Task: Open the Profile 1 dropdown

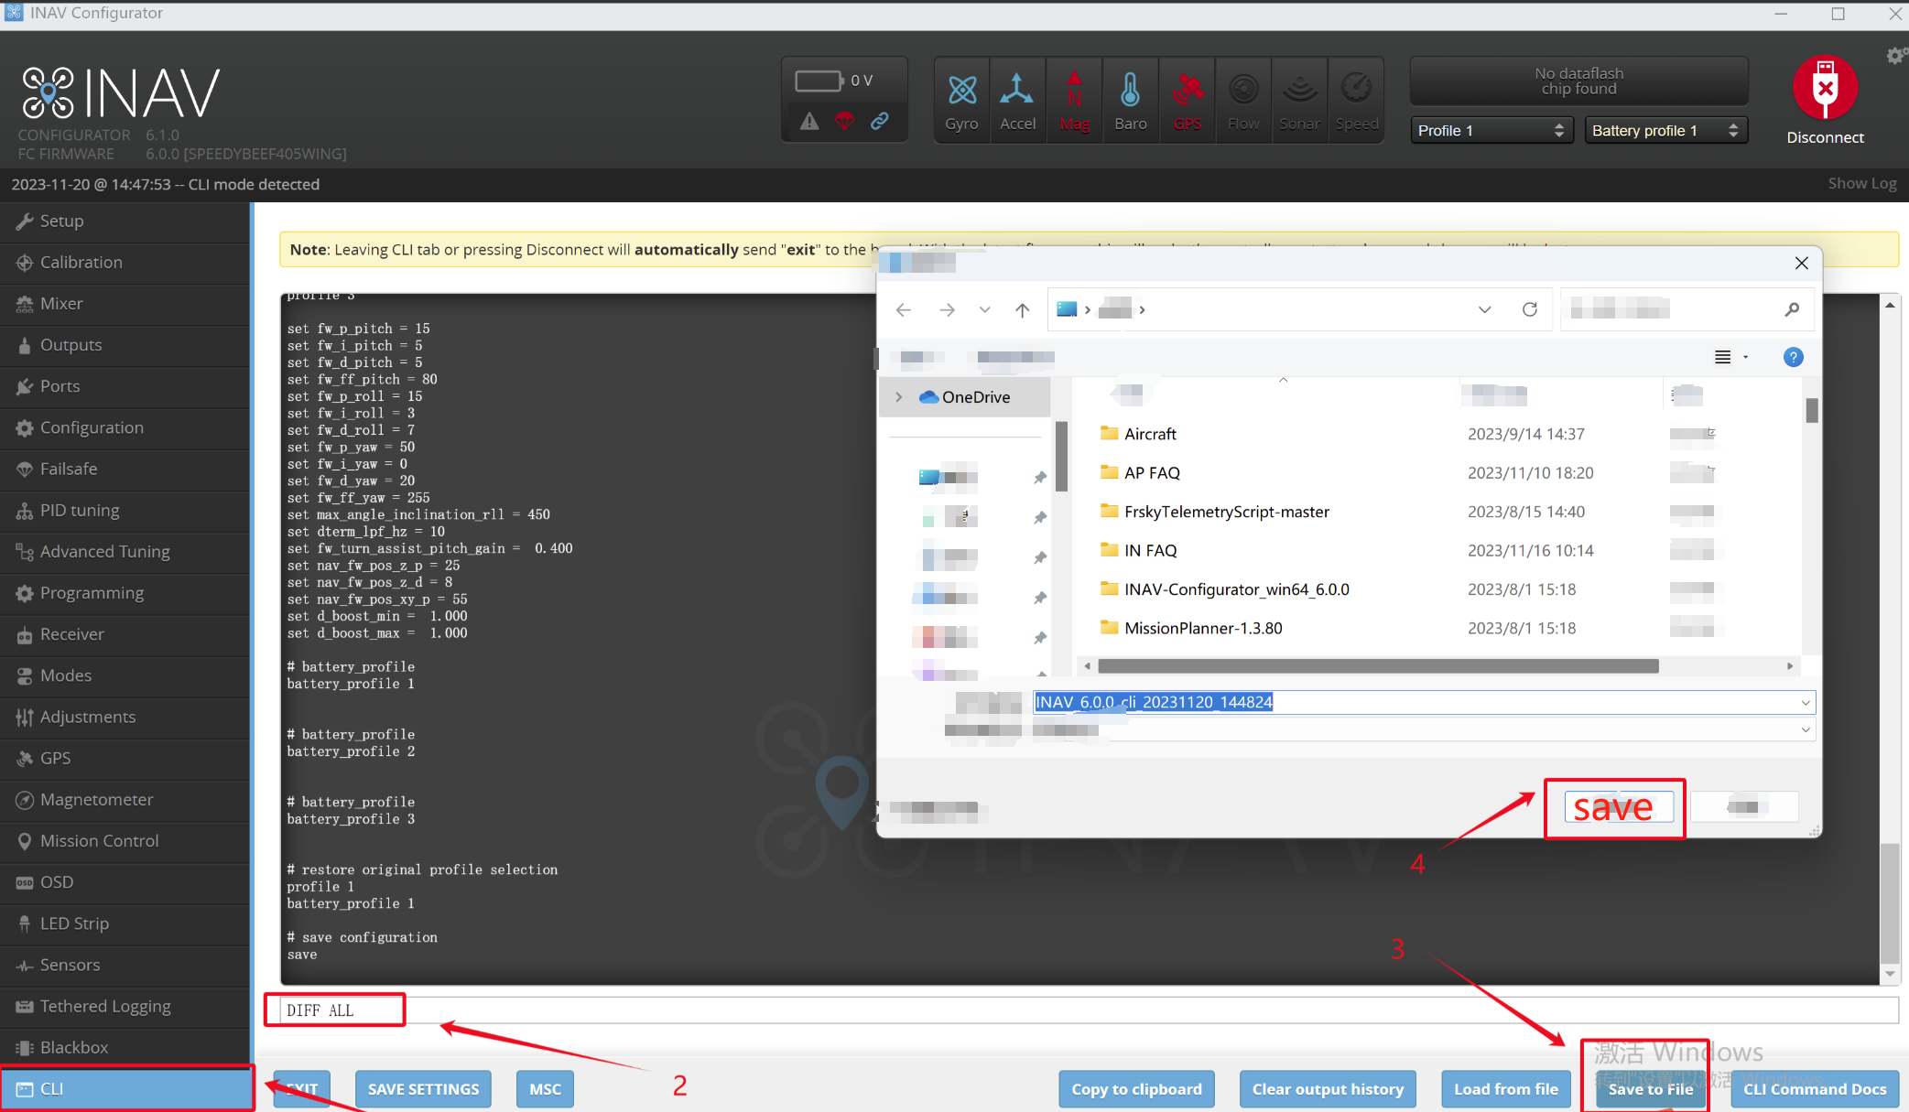Action: pos(1491,130)
